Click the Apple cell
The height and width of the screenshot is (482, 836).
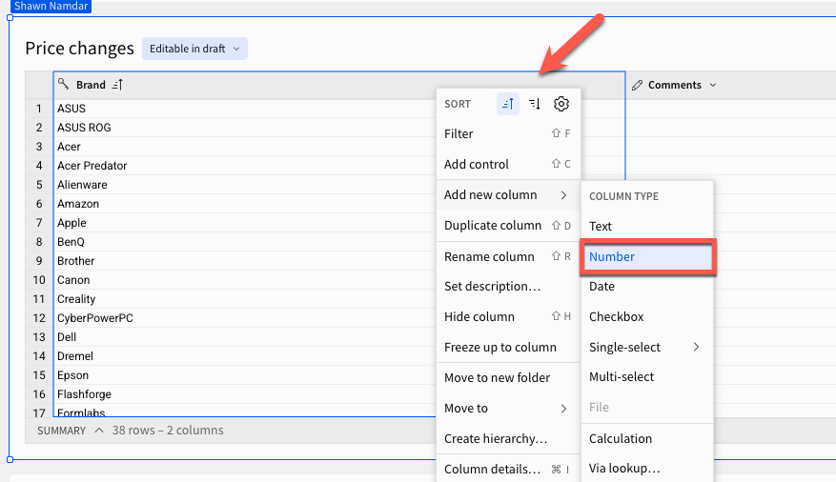pyautogui.click(x=72, y=223)
